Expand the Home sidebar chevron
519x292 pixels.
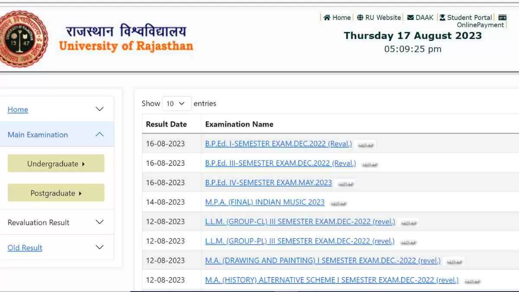(99, 109)
